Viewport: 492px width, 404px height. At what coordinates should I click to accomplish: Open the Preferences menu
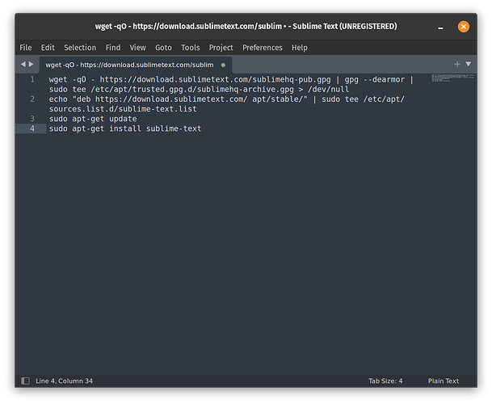pyautogui.click(x=263, y=48)
